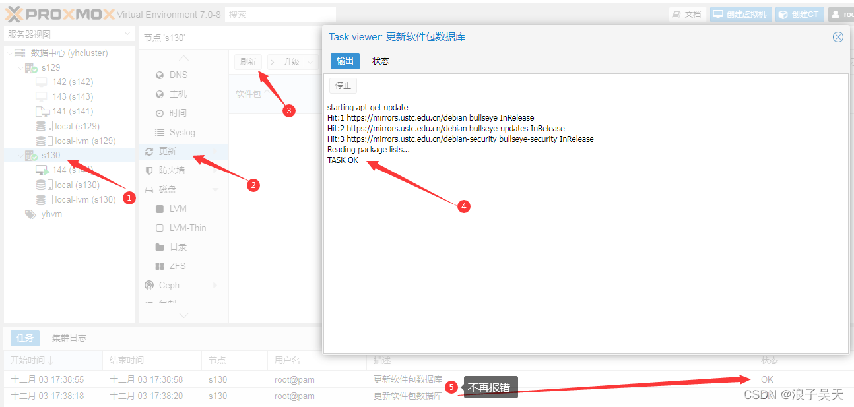
Task: Open LVM via its square icon
Action: point(159,208)
